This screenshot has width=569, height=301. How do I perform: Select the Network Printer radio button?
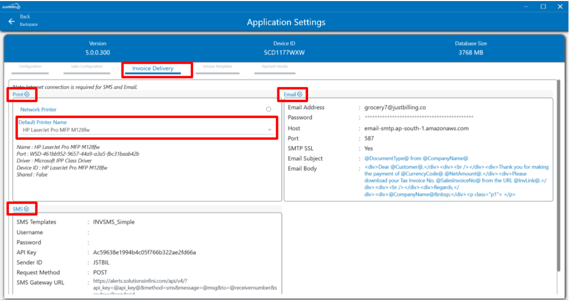268,109
